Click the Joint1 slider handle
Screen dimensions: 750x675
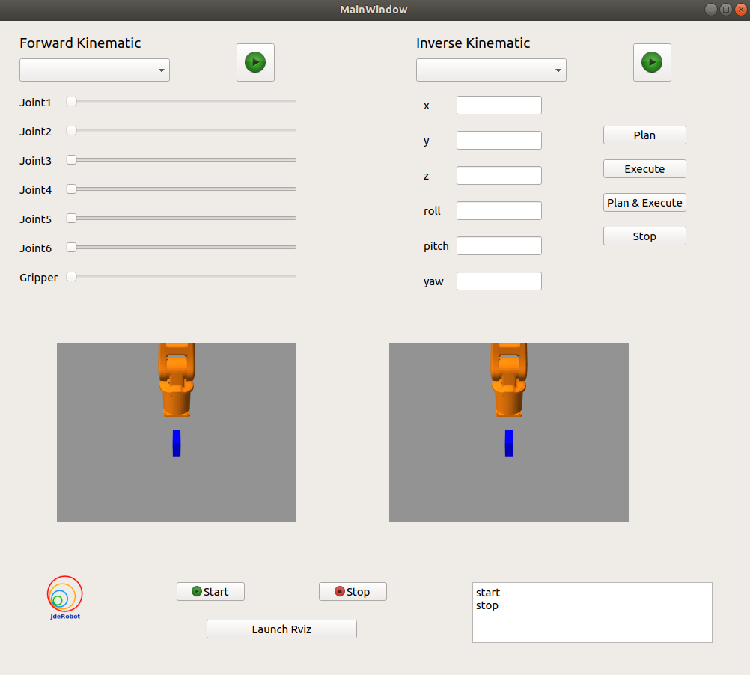(x=71, y=101)
